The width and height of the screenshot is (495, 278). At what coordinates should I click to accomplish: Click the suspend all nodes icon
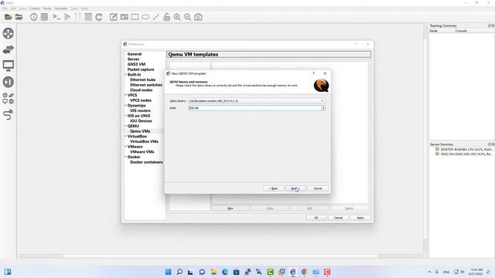coord(77,17)
